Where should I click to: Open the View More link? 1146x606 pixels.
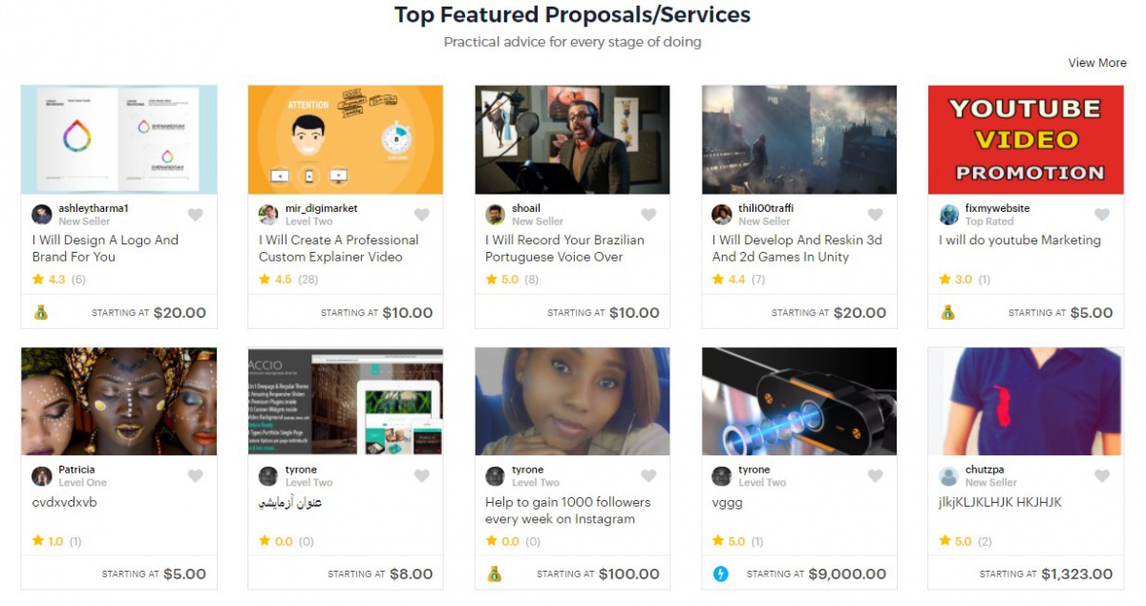click(x=1097, y=63)
